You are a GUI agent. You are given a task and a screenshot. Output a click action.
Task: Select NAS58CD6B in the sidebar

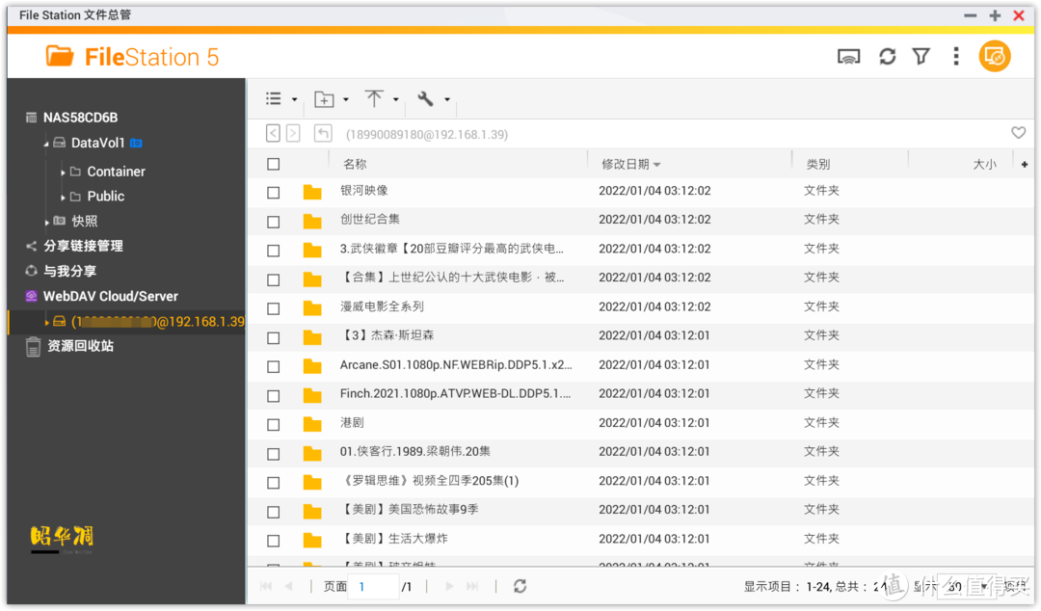80,118
